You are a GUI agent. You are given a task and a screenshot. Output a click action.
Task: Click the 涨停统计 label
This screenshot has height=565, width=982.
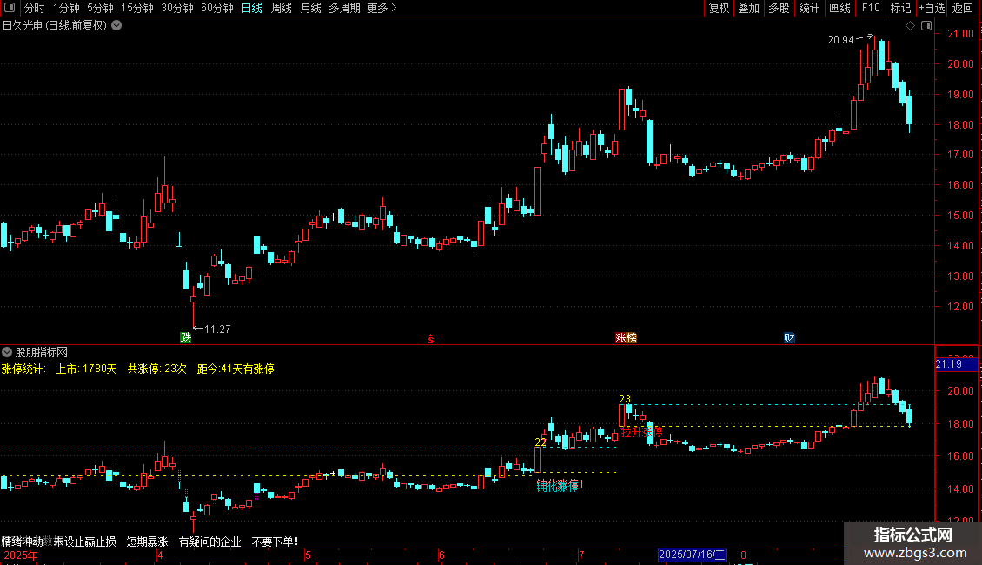click(x=23, y=369)
